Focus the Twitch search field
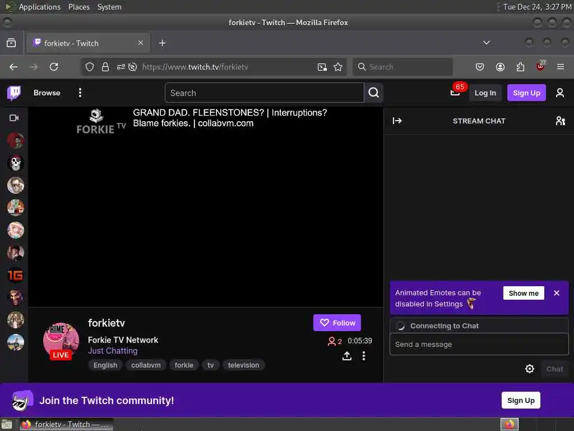This screenshot has width=574, height=431. click(265, 93)
